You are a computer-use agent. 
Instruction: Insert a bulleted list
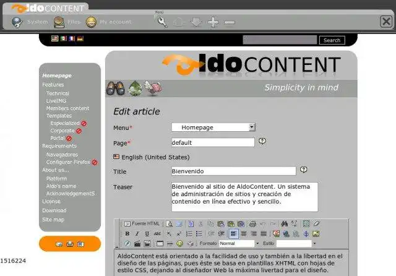click(199, 234)
